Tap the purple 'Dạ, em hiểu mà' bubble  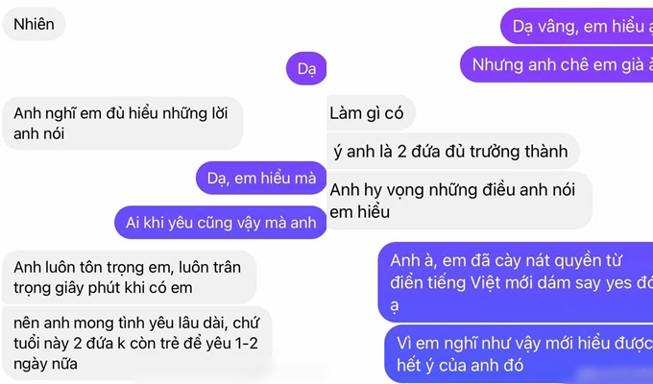[x=261, y=179]
